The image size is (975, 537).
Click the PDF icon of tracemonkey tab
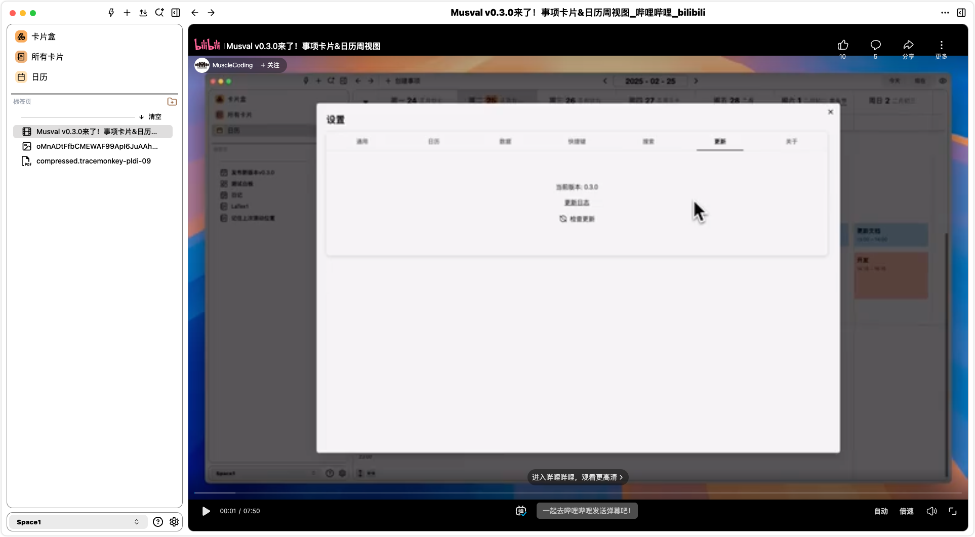pyautogui.click(x=26, y=161)
